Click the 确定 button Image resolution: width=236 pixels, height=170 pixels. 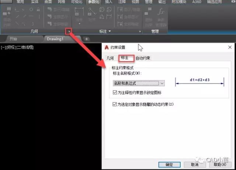169,165
